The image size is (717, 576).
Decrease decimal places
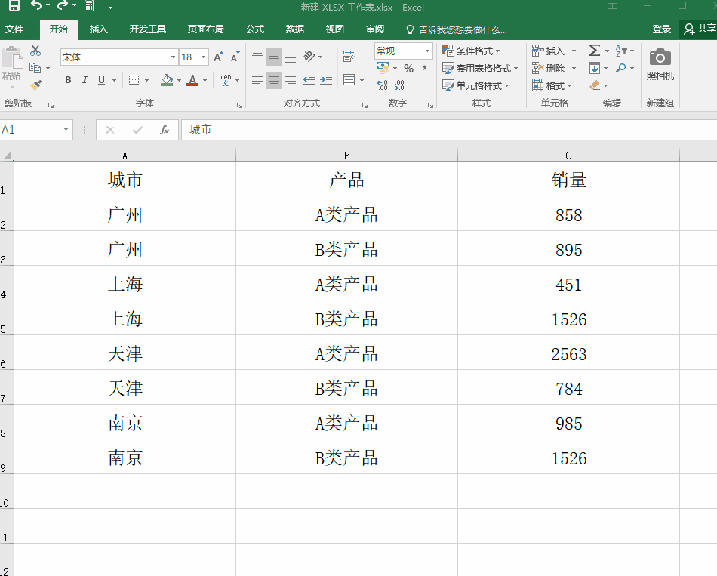(399, 85)
